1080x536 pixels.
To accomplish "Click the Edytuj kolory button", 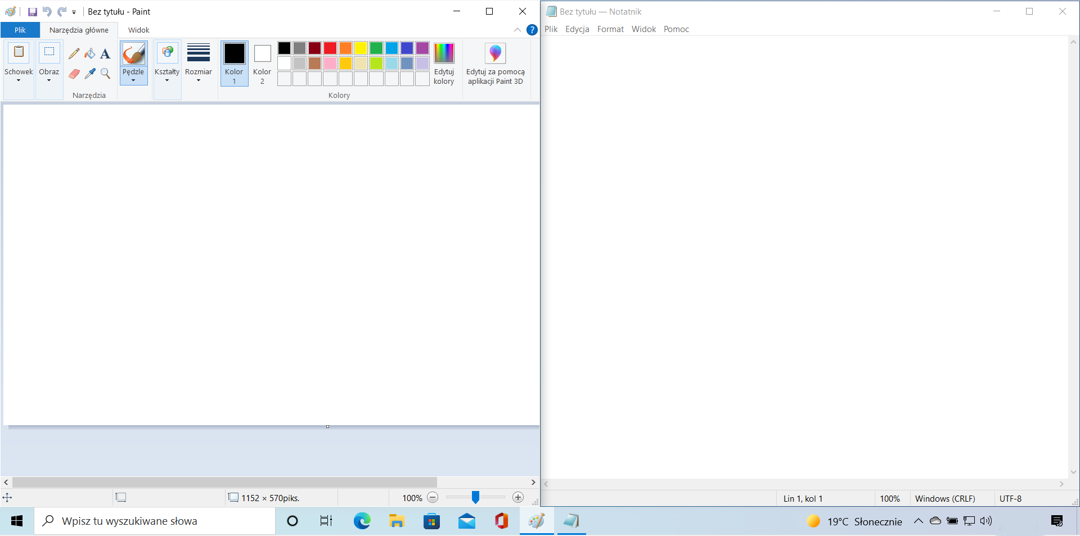I will [444, 64].
